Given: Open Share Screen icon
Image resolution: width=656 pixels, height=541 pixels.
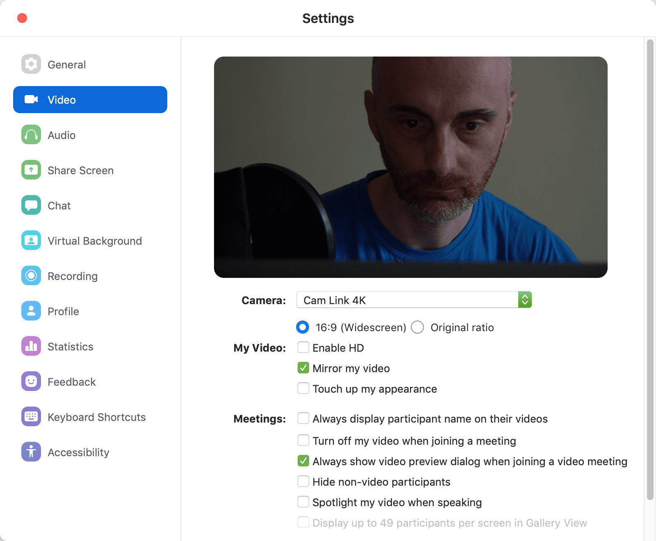Looking at the screenshot, I should click(x=31, y=170).
